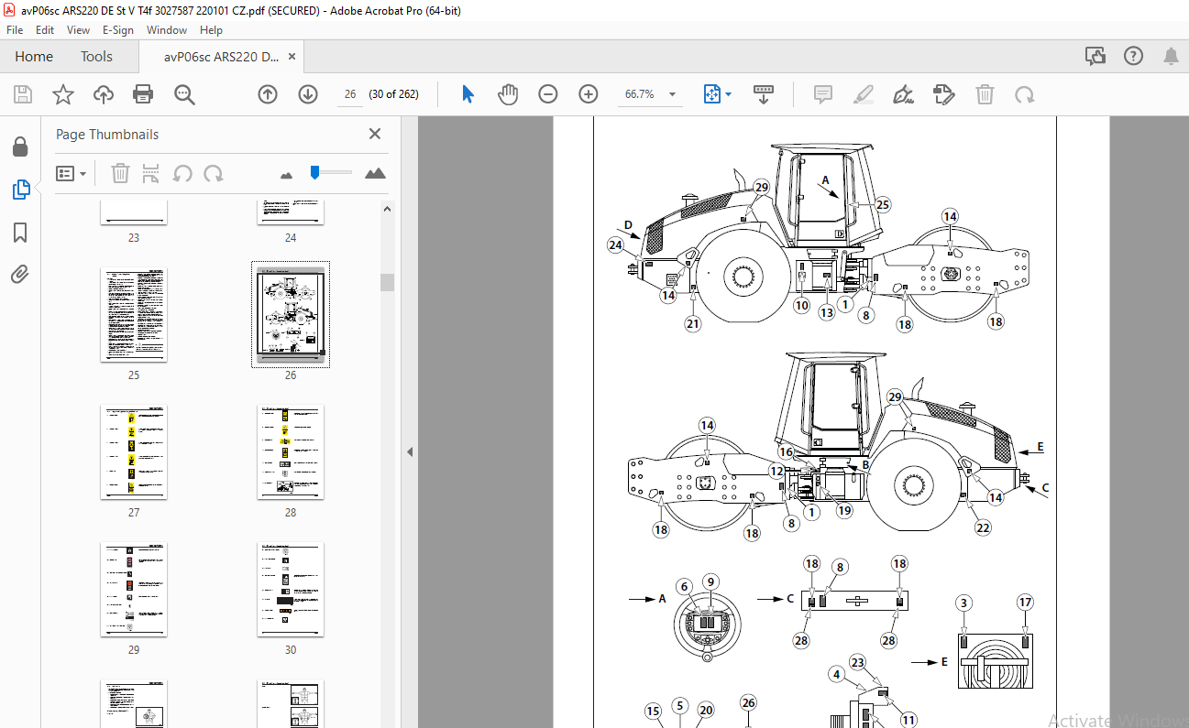
Task: Enlarge thumbnail size large mountain icon
Action: coord(375,173)
